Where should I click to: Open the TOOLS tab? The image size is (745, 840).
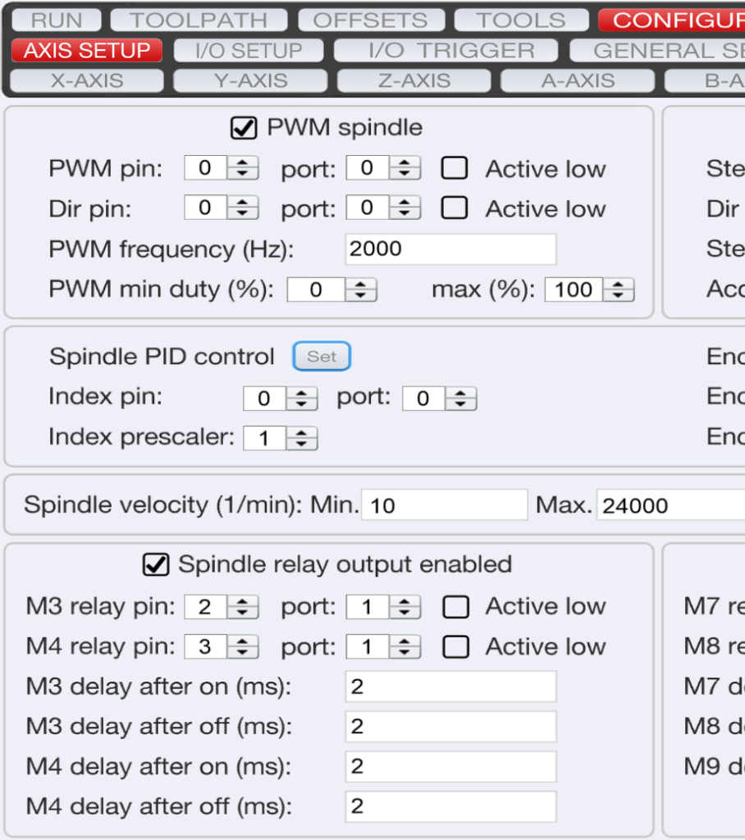click(x=520, y=19)
